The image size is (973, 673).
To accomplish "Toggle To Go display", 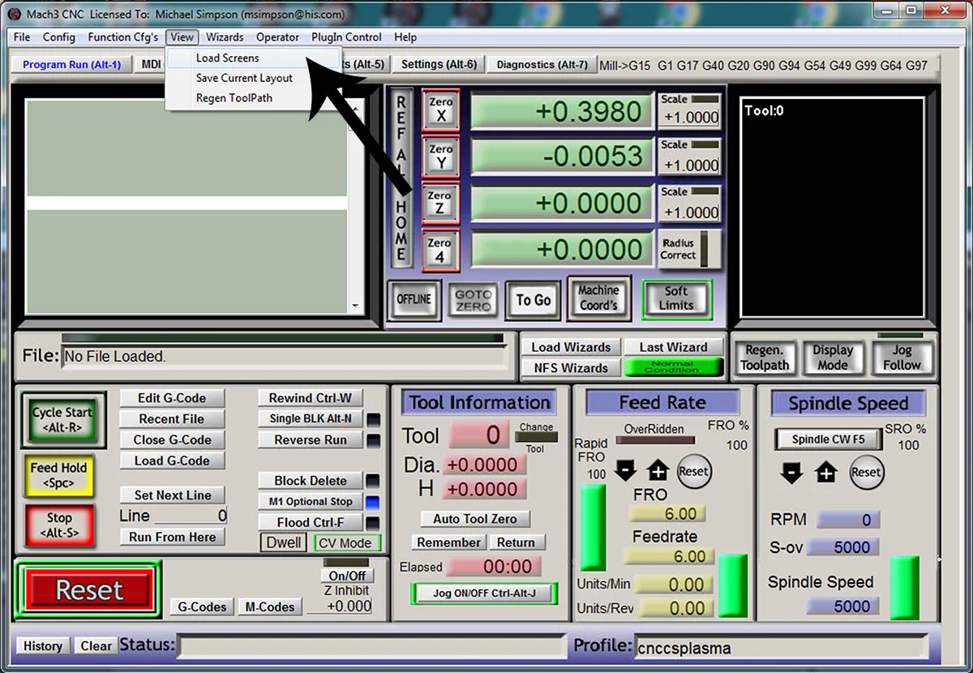I will point(534,300).
